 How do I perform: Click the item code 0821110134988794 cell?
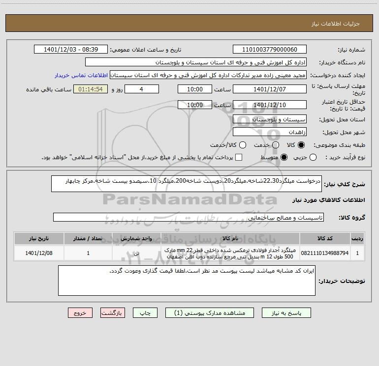point(325,253)
